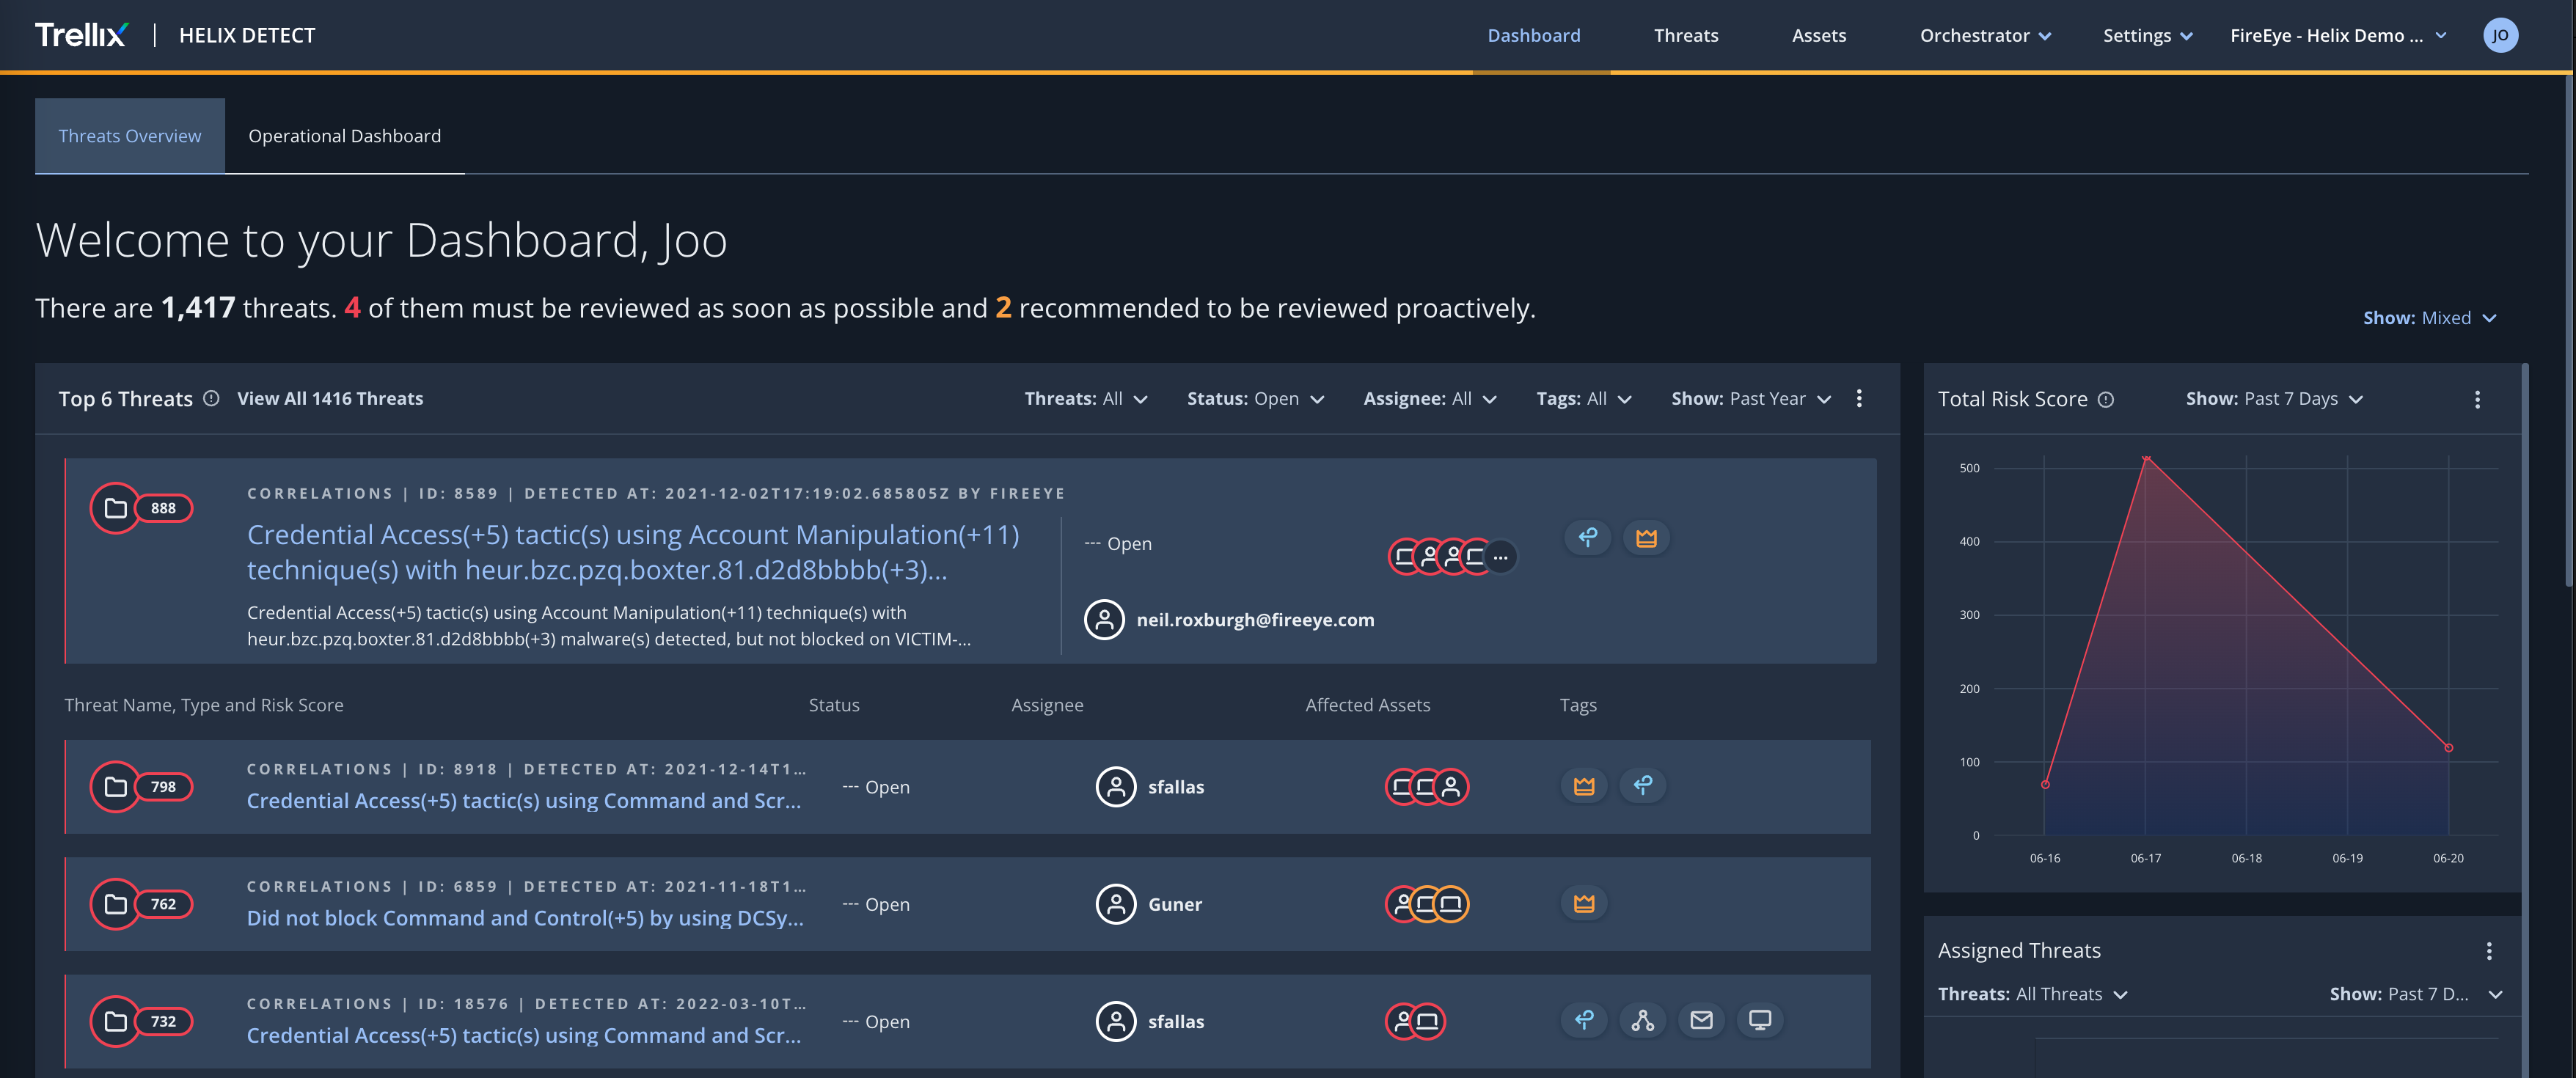The width and height of the screenshot is (2576, 1078).
Task: Open threat 8589 Credential Access title link
Action: click(x=633, y=552)
